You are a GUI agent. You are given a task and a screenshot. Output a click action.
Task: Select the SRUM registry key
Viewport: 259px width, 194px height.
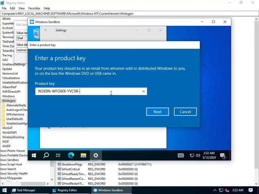click(6, 19)
